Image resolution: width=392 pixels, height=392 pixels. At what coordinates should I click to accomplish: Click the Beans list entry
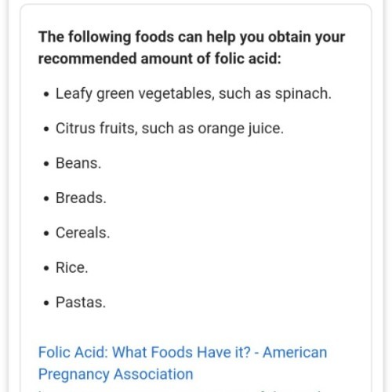pyautogui.click(x=78, y=163)
